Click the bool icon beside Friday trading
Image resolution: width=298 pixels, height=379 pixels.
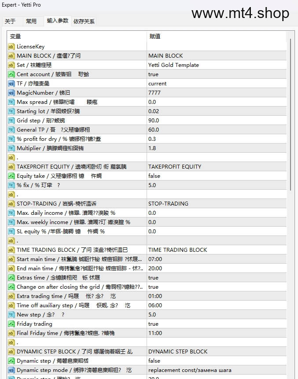coord(11,324)
